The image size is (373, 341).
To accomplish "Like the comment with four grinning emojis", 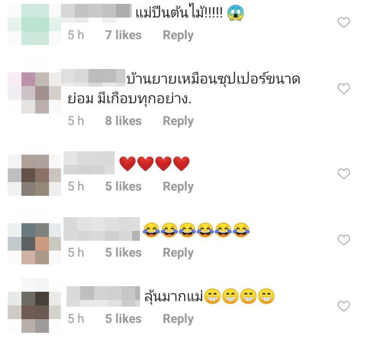I will pyautogui.click(x=344, y=306).
